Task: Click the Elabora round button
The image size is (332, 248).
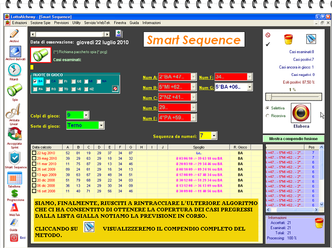Action: (x=301, y=113)
